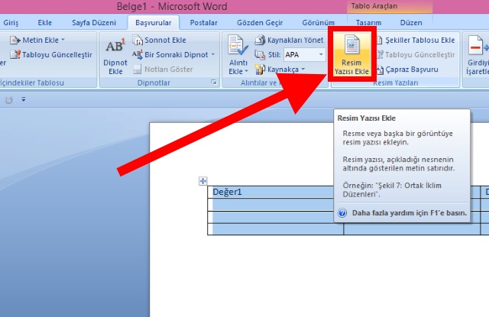The width and height of the screenshot is (489, 317).
Task: Open the Dipnotlar dialog launcher
Action: pyautogui.click(x=214, y=82)
